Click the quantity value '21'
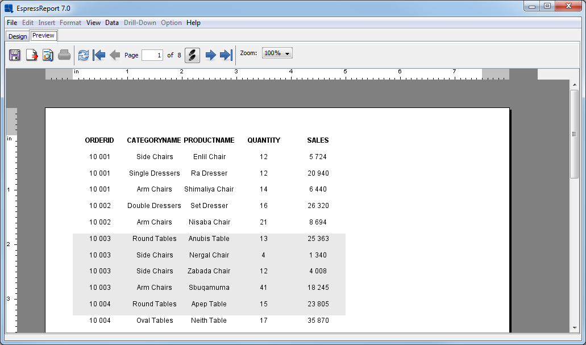This screenshot has height=345, width=586. pyautogui.click(x=264, y=222)
